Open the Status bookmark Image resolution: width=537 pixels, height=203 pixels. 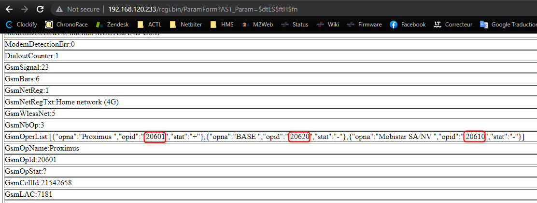click(x=295, y=25)
